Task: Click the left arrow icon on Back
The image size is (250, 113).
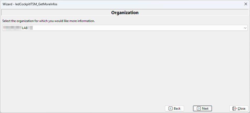Action: (171, 109)
